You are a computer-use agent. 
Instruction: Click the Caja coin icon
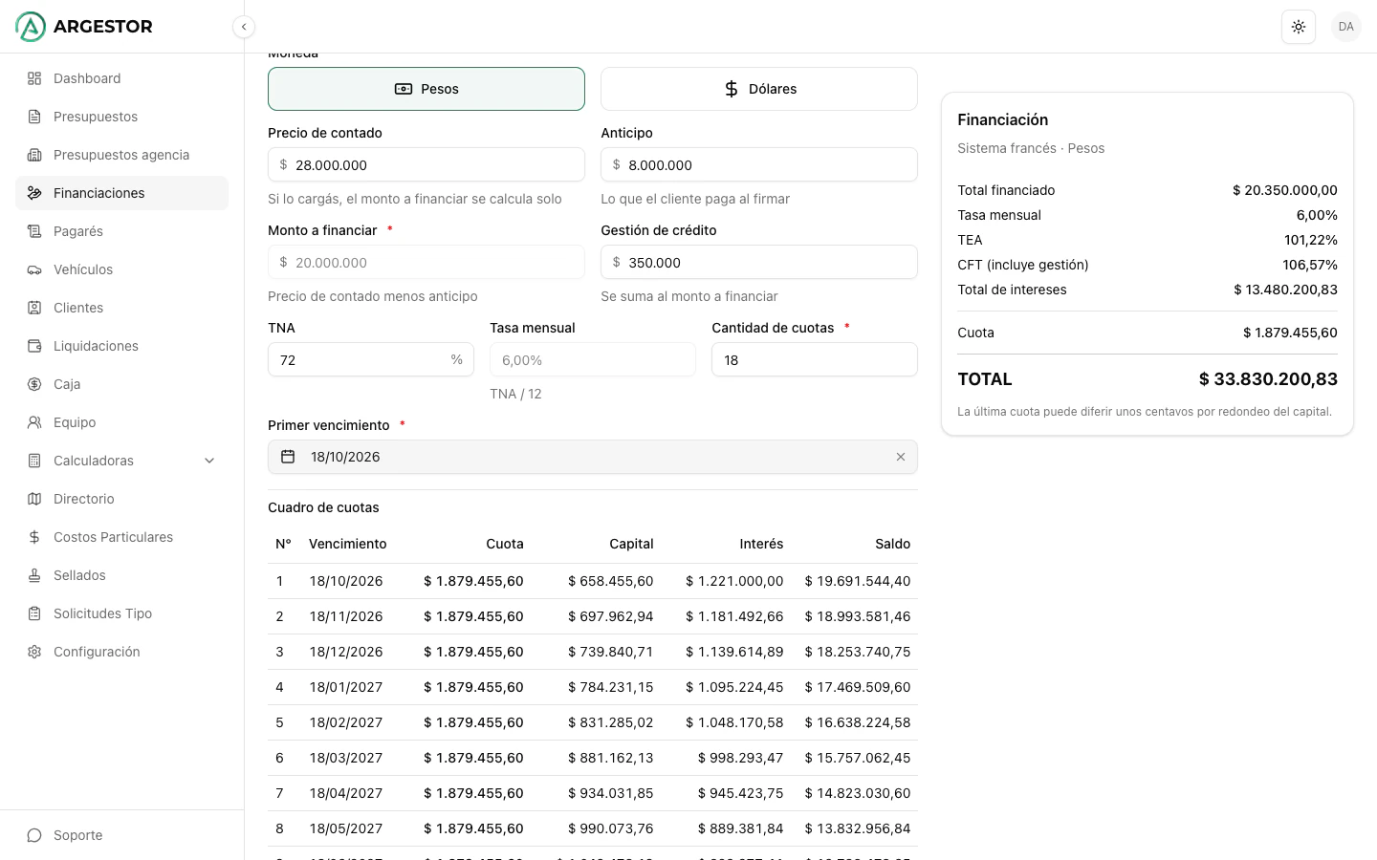point(34,384)
